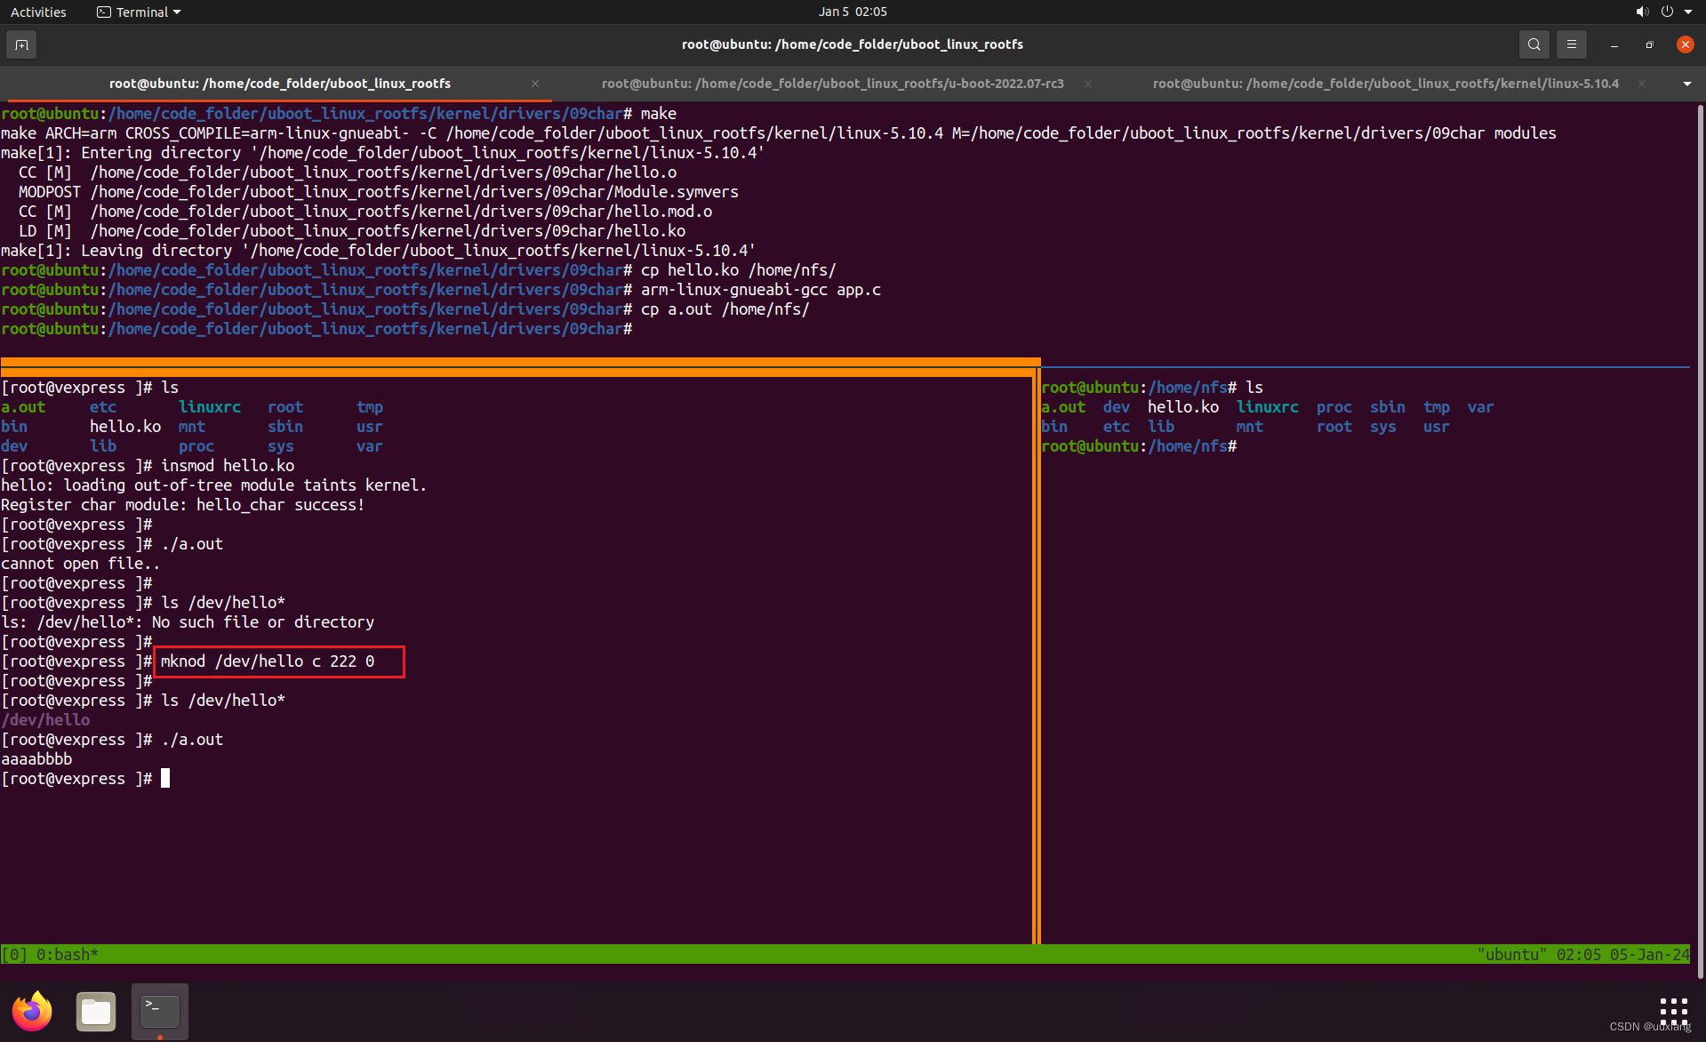Click linuxrc in the vexpress ls output

(x=210, y=407)
